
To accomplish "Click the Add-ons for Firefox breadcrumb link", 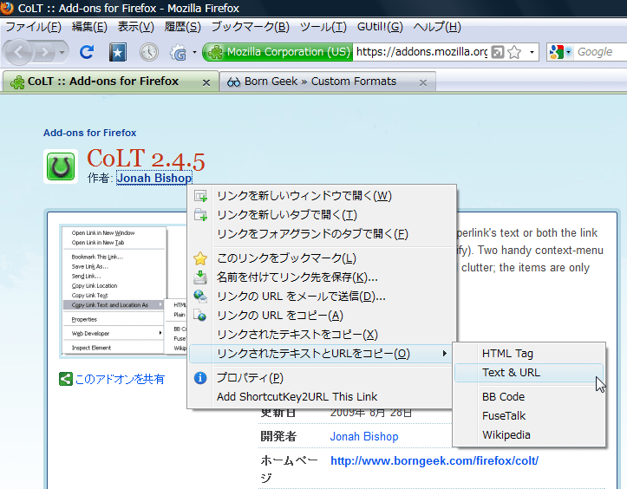I will coord(89,133).
